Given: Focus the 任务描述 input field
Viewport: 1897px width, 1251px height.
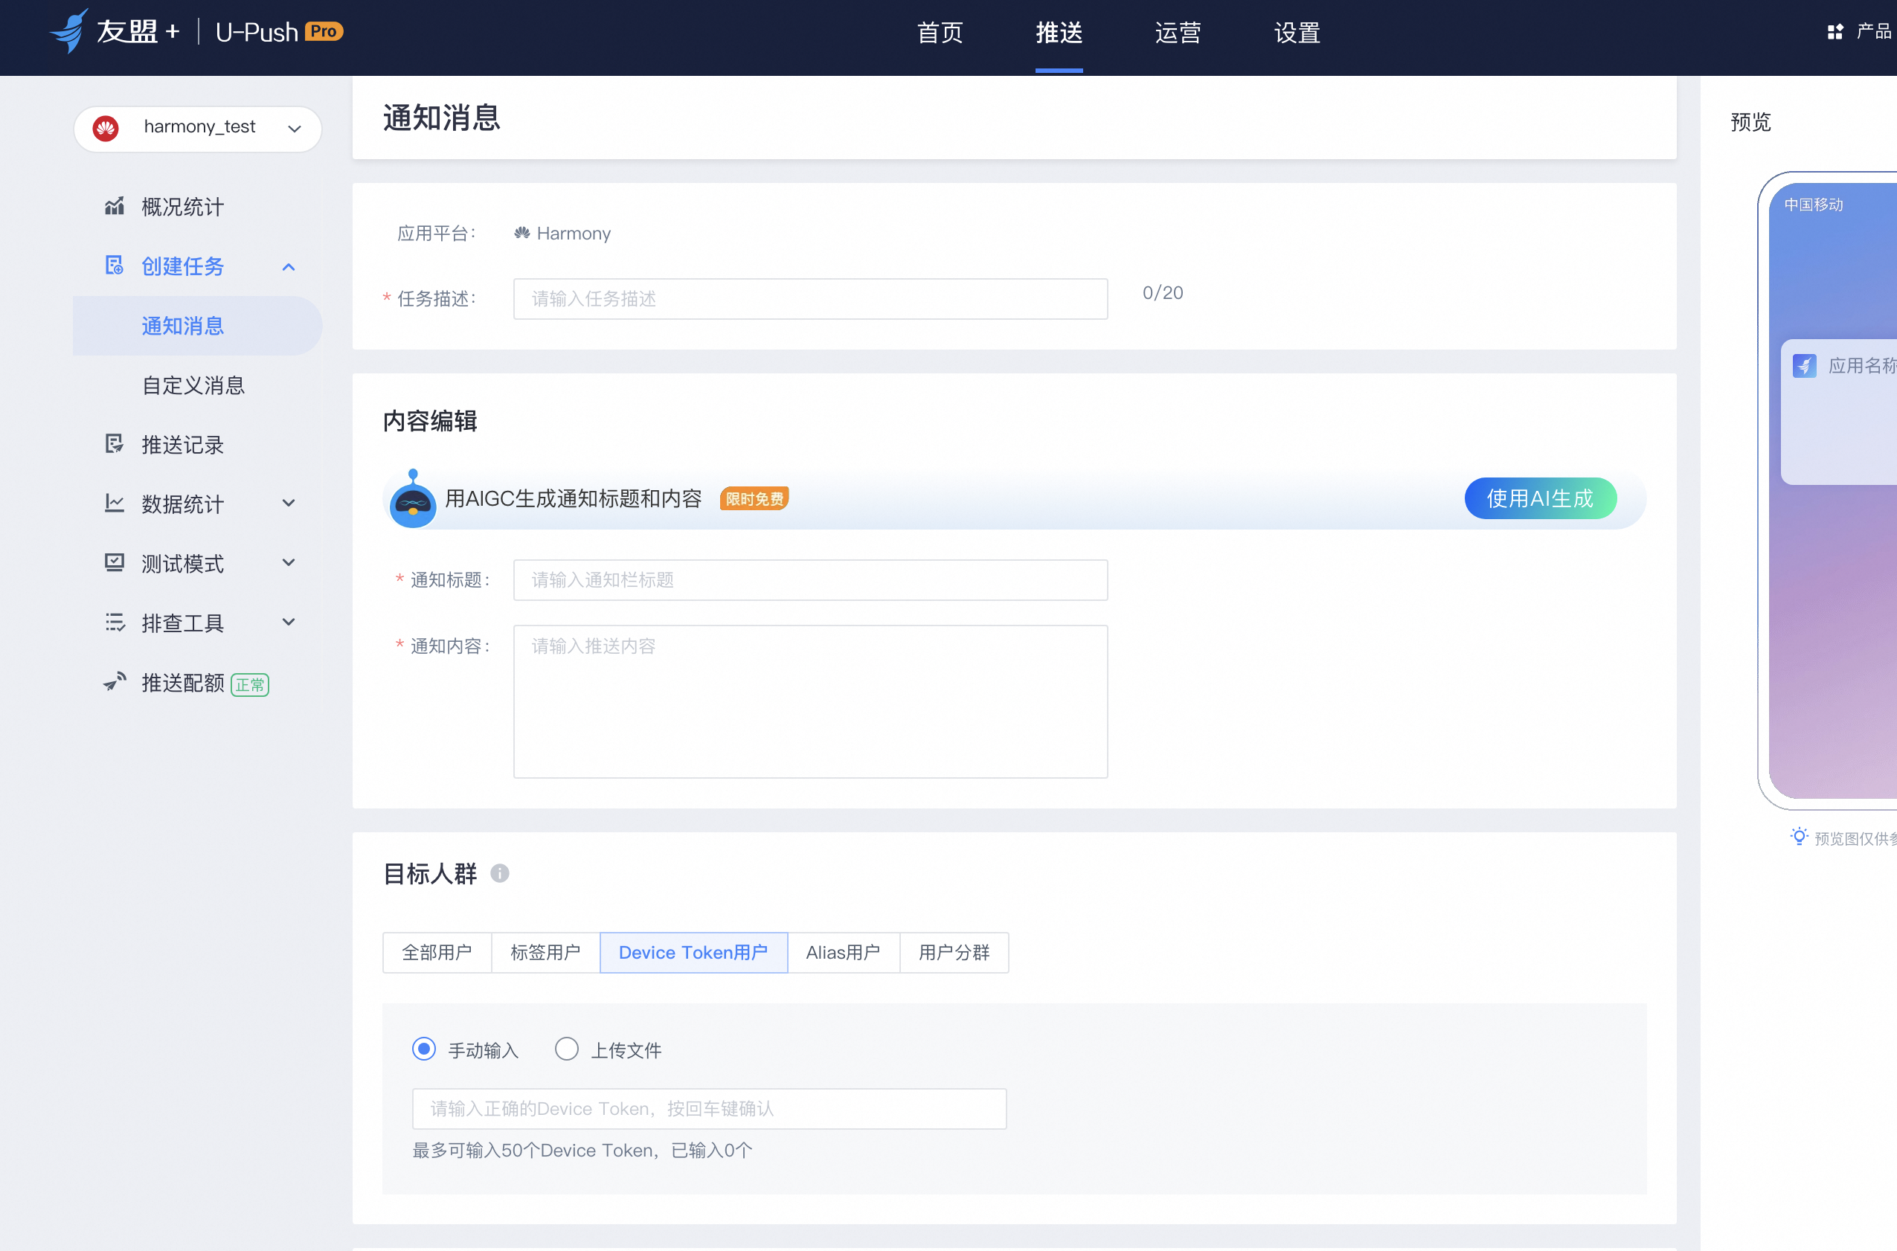Looking at the screenshot, I should [810, 299].
